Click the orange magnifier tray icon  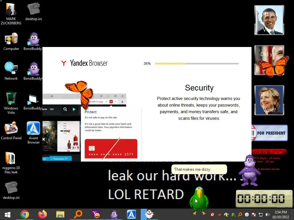pos(240,215)
